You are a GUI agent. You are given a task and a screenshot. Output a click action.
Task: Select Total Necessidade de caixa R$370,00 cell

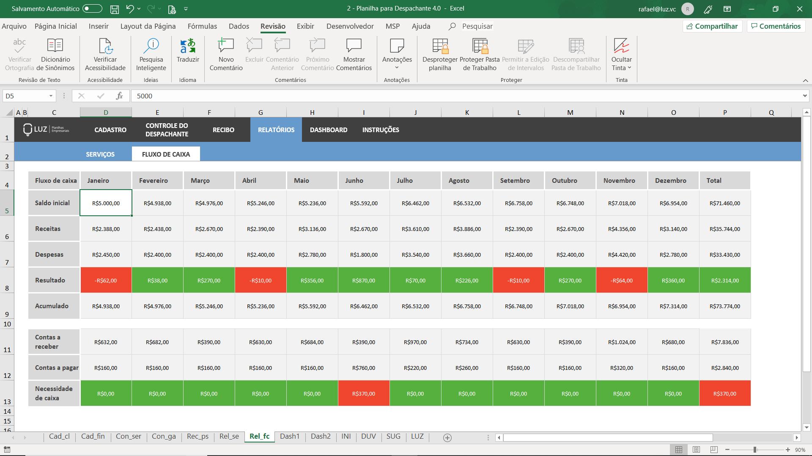tap(725, 394)
